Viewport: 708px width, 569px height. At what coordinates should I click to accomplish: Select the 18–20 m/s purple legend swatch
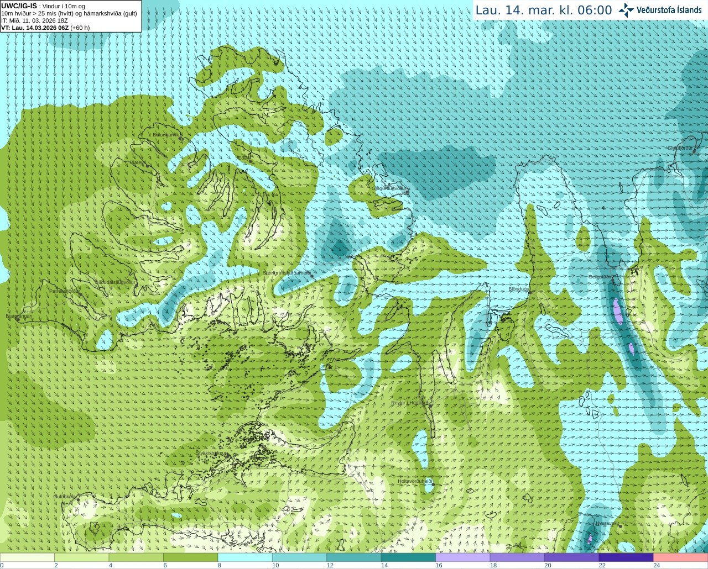click(x=517, y=557)
